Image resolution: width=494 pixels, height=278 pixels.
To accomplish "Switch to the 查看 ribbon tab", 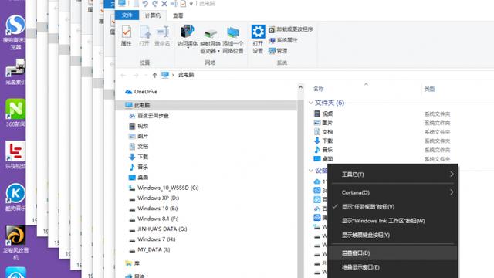I will click(178, 15).
